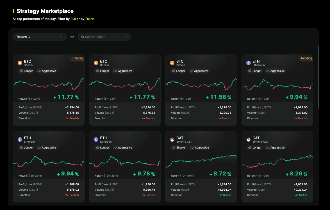Viewport: 330px width, 210px height.
Task: Click the 5,290.78 volume value
Action: tap(225, 113)
